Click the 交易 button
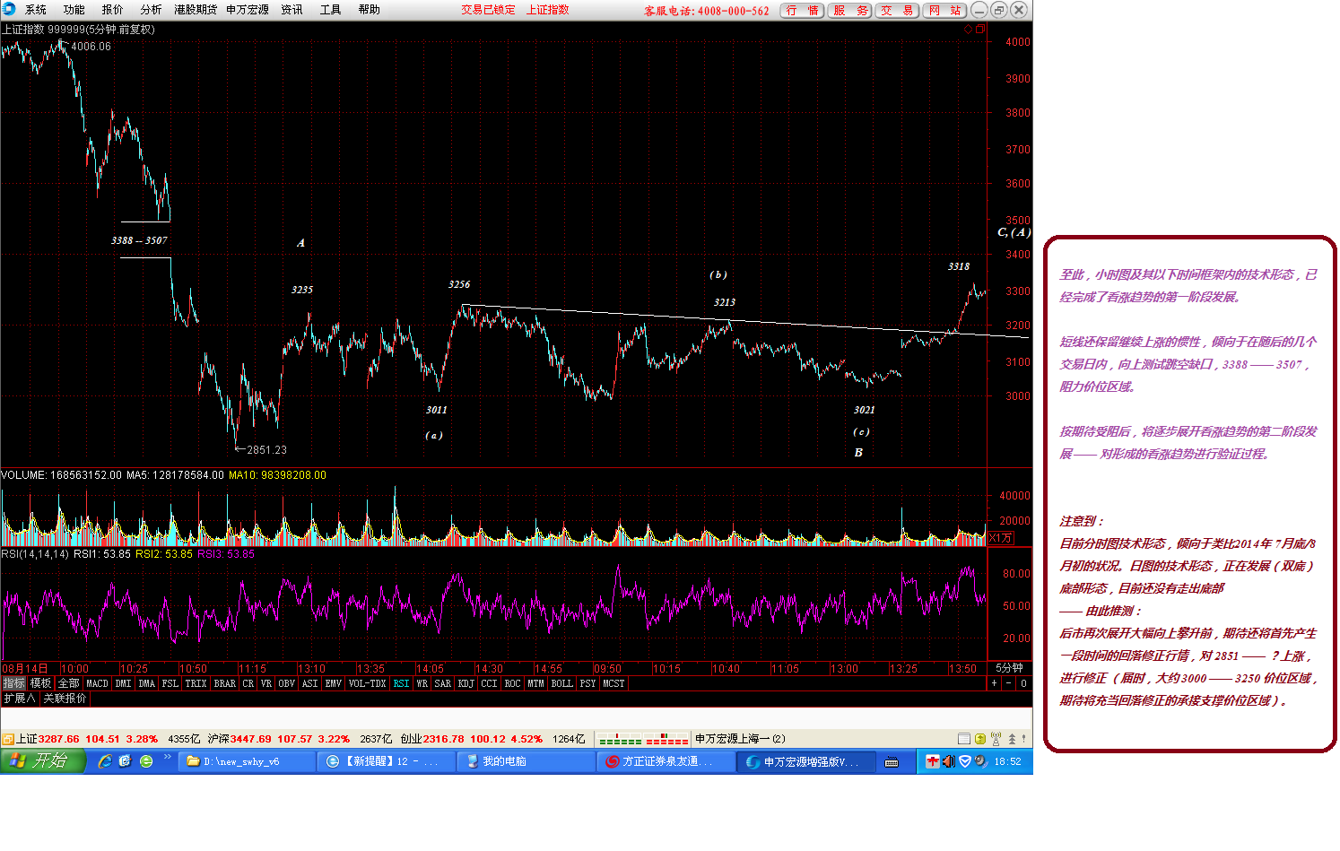The width and height of the screenshot is (1340, 851). 897,11
